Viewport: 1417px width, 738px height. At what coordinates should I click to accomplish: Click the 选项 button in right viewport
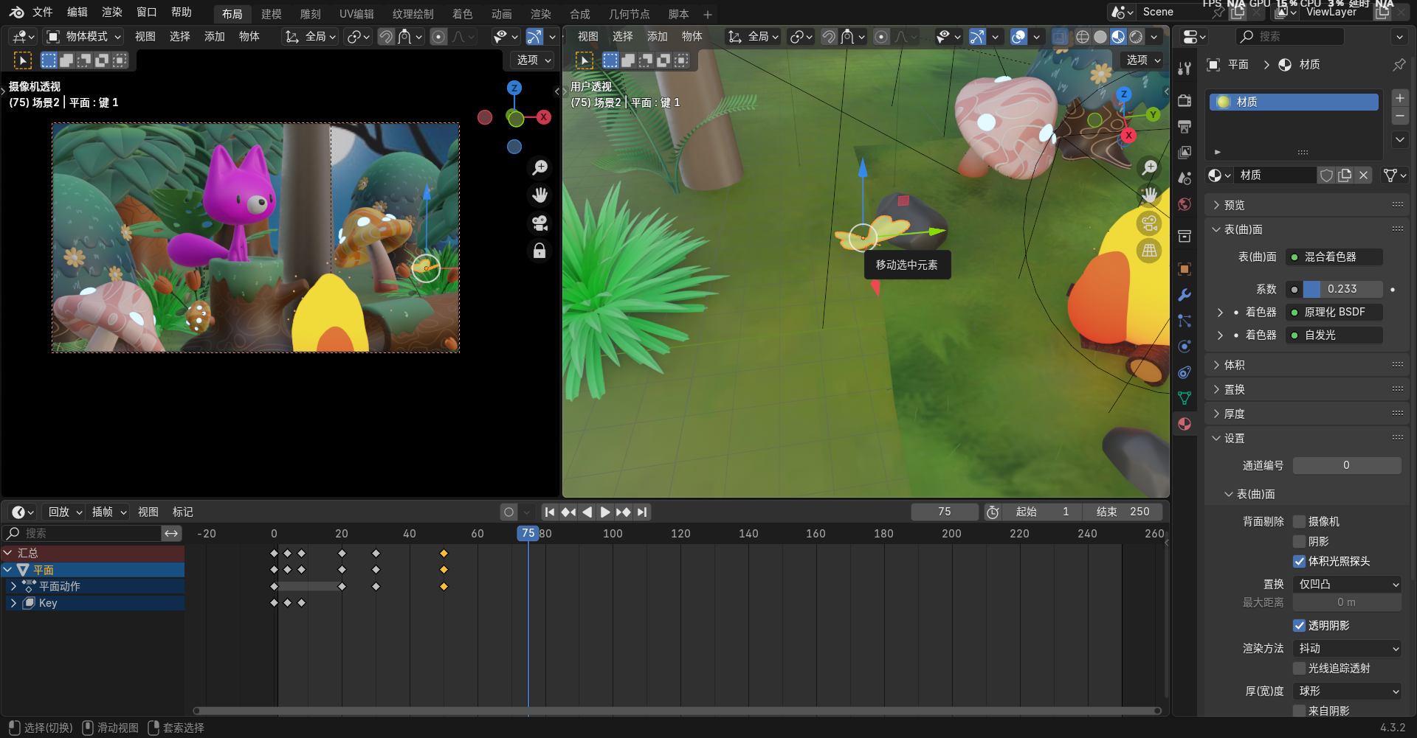[x=1143, y=60]
